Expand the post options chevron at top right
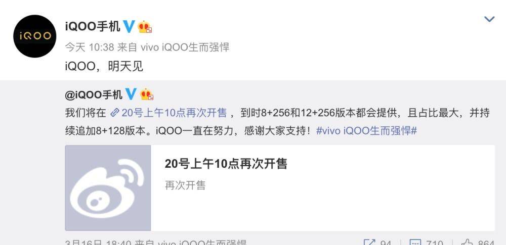Screen dimensions: 506x245 point(489,19)
